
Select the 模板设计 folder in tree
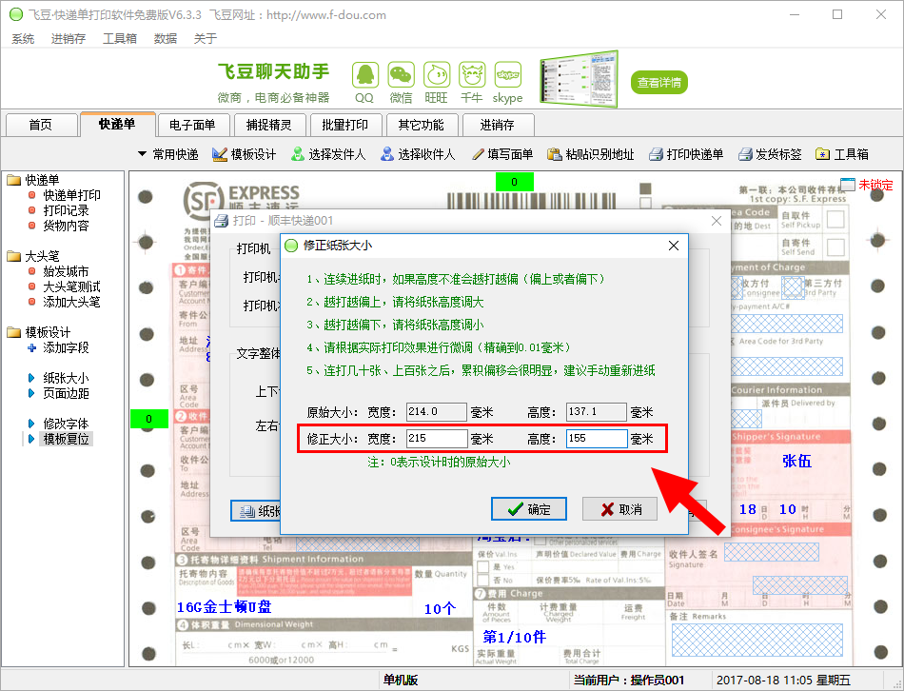coord(48,332)
